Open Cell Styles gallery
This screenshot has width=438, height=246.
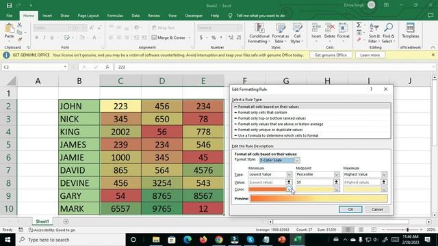(297, 33)
